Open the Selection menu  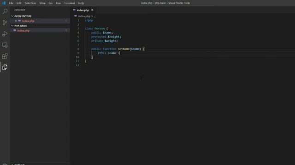point(30,3)
